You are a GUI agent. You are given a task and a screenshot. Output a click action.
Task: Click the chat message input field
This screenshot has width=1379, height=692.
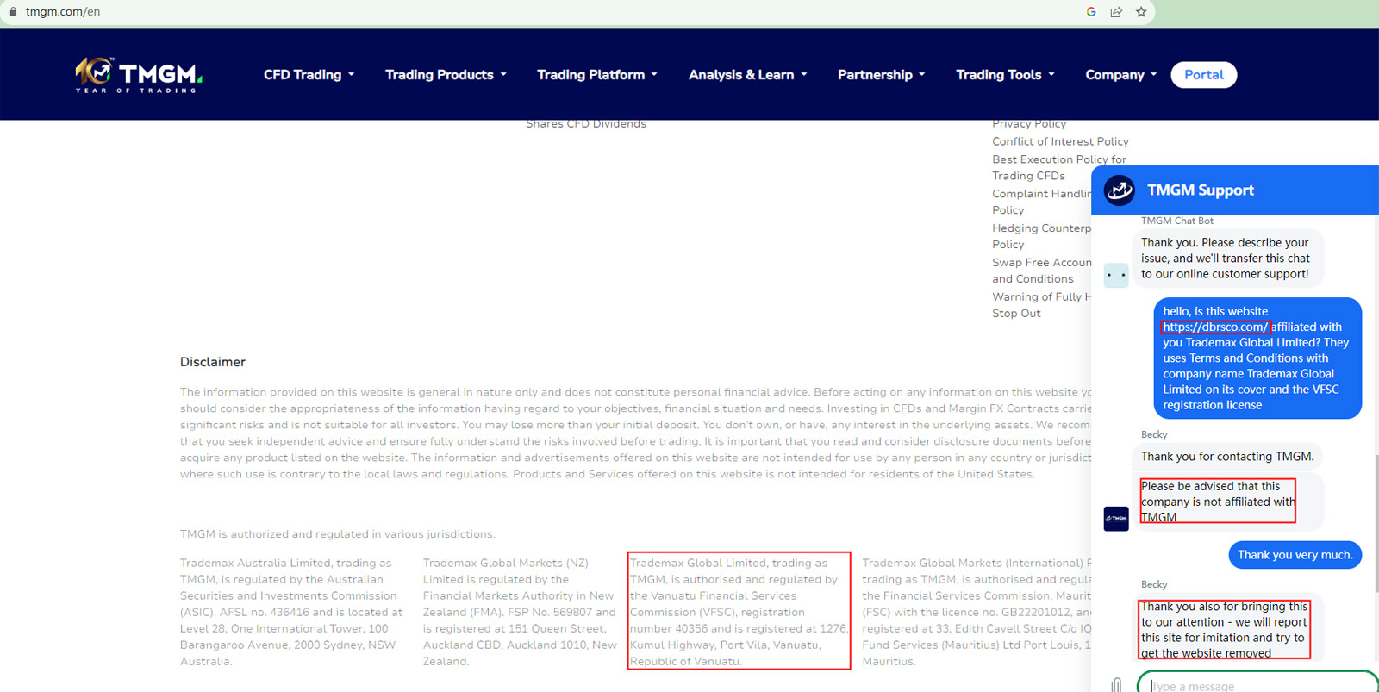pyautogui.click(x=1258, y=685)
